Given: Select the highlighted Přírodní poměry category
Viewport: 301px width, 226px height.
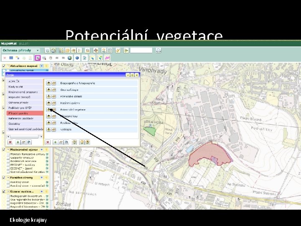Looking at the screenshot, I should 25,113.
